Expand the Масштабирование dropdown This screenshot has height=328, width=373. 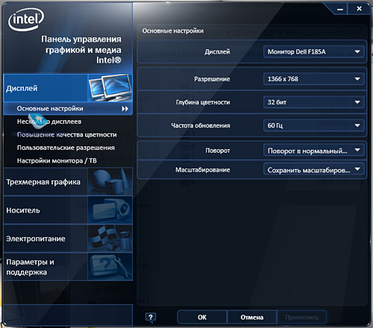[314, 170]
